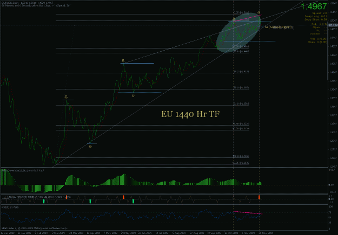Image resolution: width=338 pixels, height=235 pixels.
Task: Click the 'EU 1440 Hr TF' chart label
Action: pos(190,114)
